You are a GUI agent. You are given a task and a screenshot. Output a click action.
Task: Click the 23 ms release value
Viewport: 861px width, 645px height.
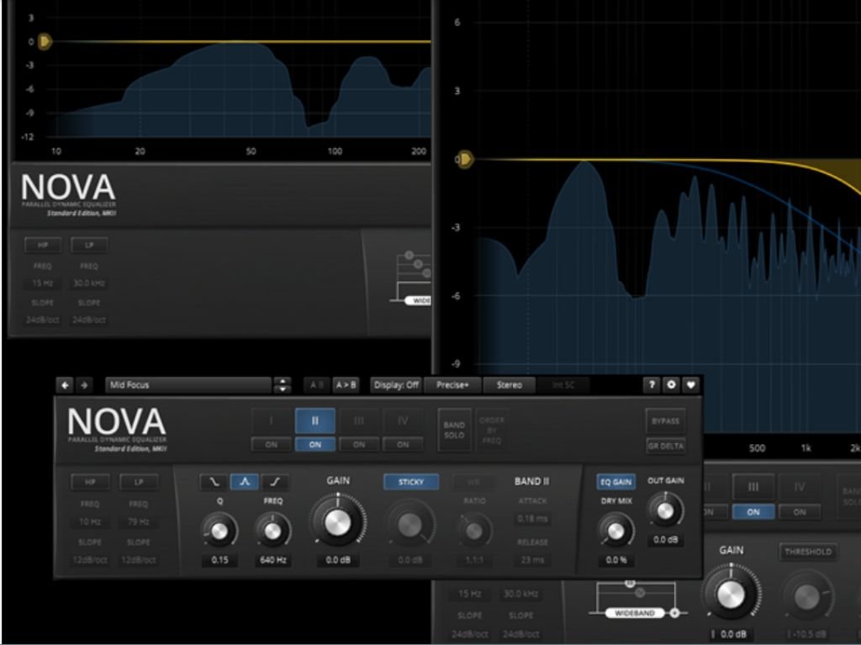pyautogui.click(x=532, y=560)
